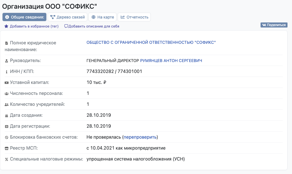Switch to the Отчетность tab
292x174 pixels.
[134, 17]
